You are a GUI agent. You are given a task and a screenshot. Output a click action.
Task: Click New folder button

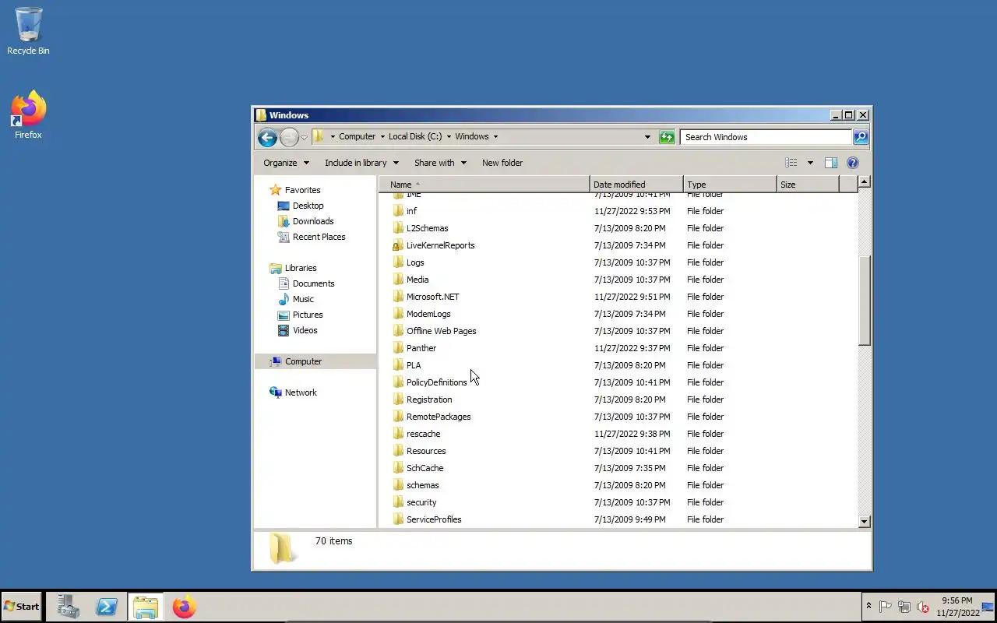click(x=502, y=163)
